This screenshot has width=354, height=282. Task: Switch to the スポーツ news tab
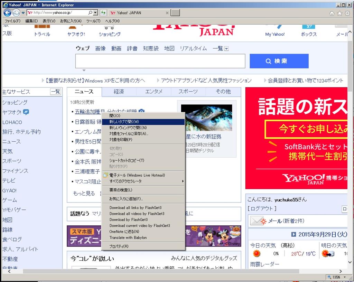188,92
